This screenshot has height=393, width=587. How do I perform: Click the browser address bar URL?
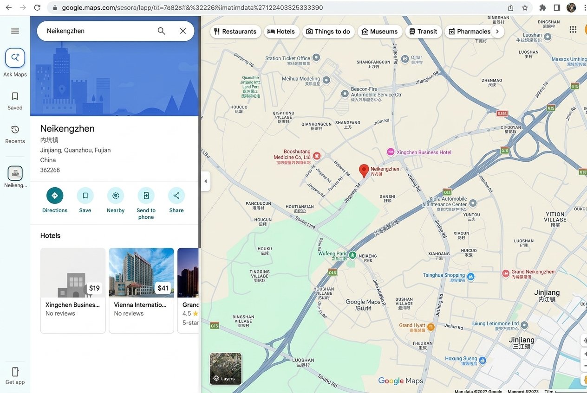(x=192, y=7)
